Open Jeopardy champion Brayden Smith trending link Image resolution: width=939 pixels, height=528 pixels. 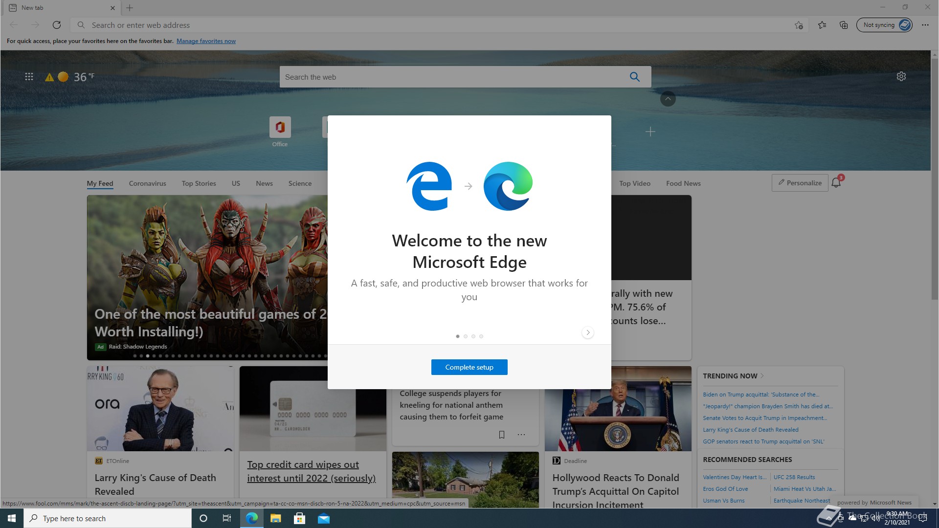click(x=767, y=406)
